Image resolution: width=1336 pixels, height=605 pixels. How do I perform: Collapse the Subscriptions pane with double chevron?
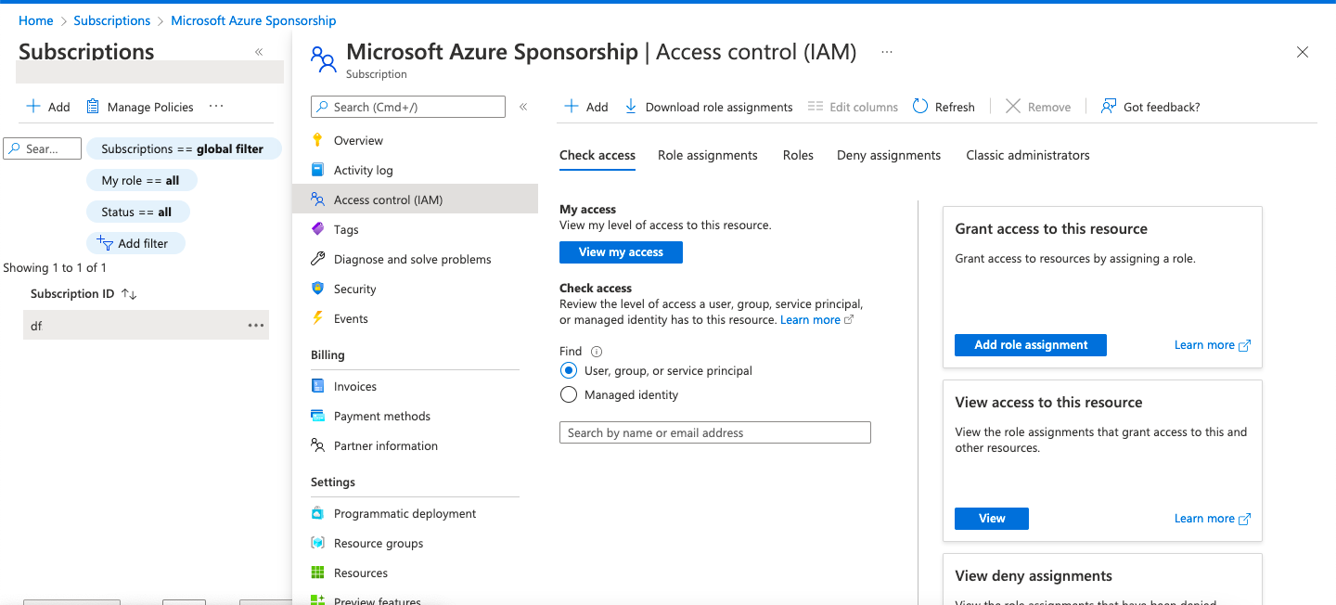(259, 52)
